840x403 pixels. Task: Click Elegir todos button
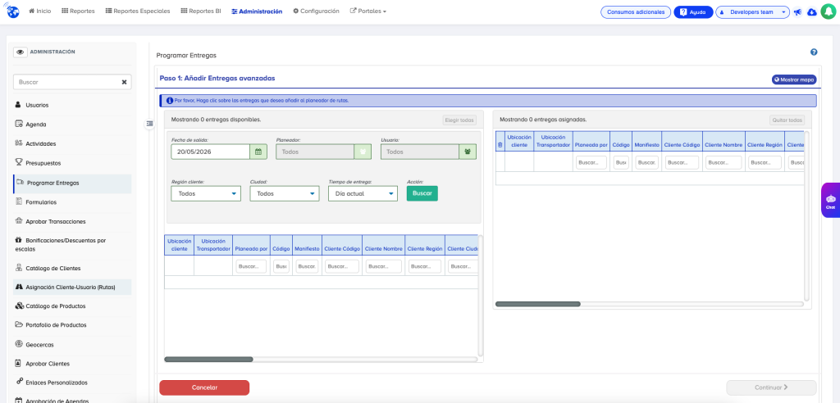tap(459, 120)
